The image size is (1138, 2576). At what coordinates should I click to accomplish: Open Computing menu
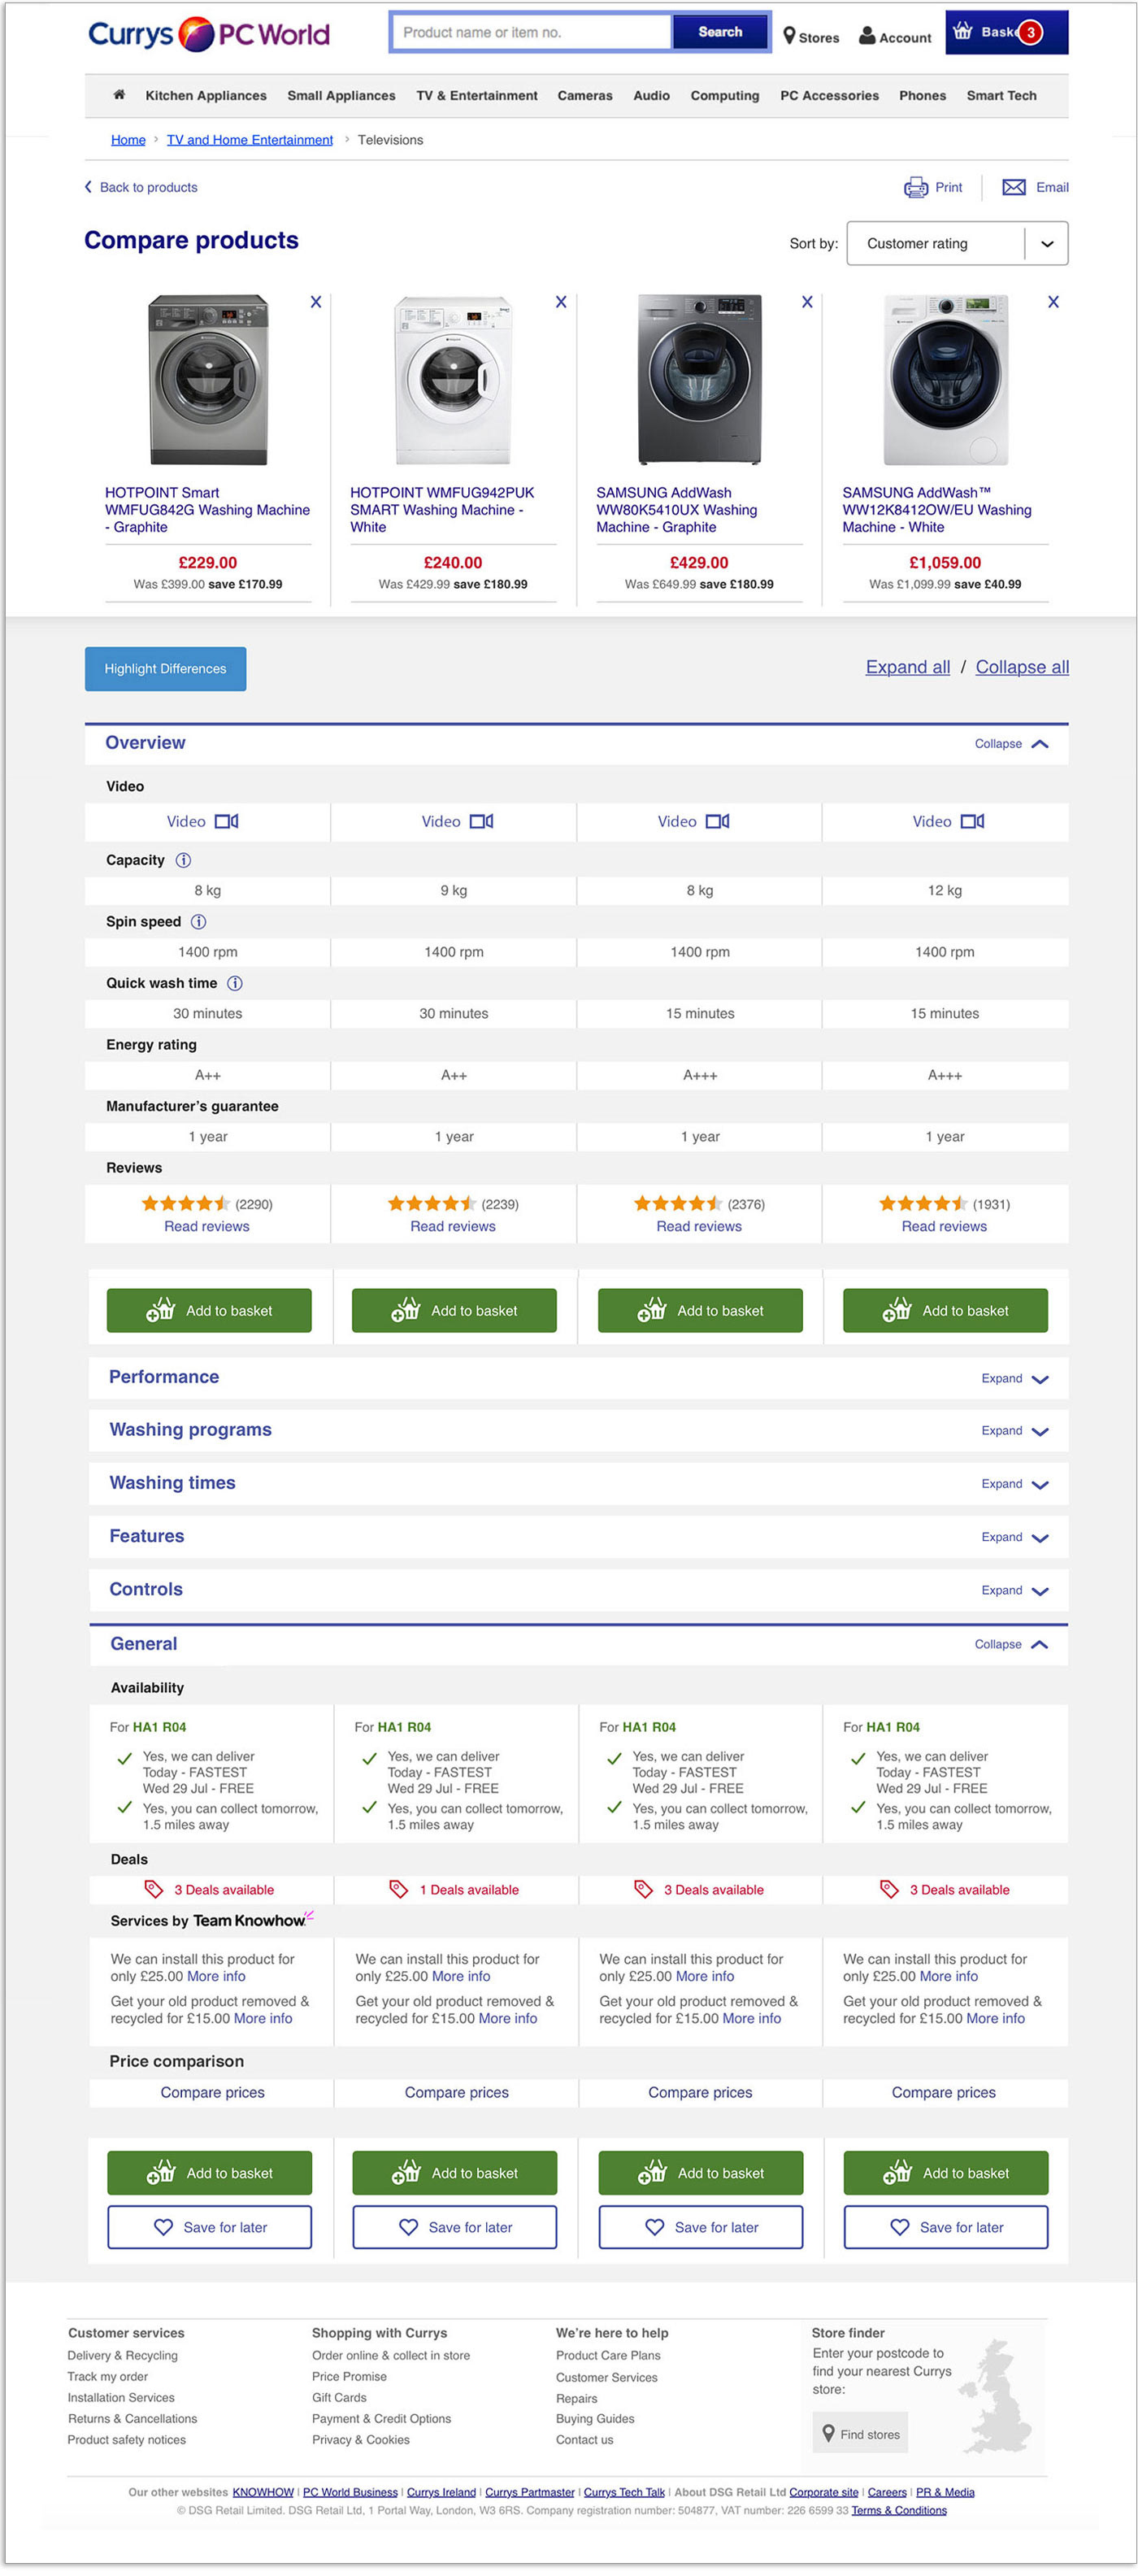click(x=725, y=95)
